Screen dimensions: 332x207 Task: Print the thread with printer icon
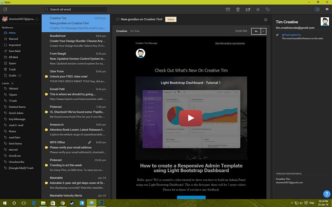point(266,19)
